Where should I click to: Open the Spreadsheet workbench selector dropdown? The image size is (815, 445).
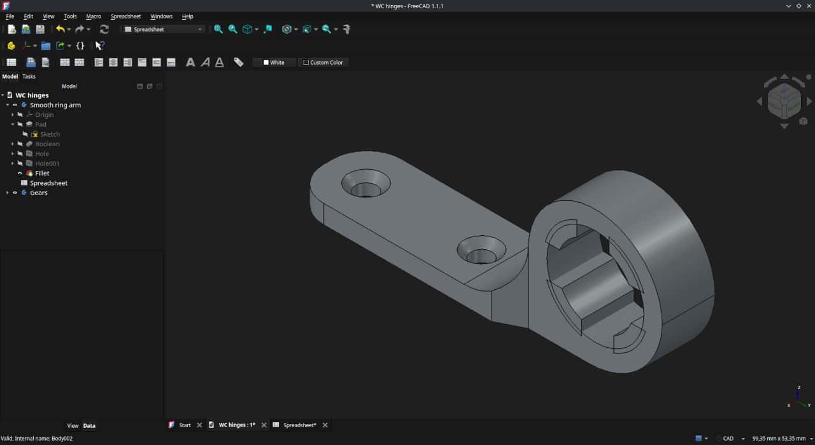click(164, 29)
